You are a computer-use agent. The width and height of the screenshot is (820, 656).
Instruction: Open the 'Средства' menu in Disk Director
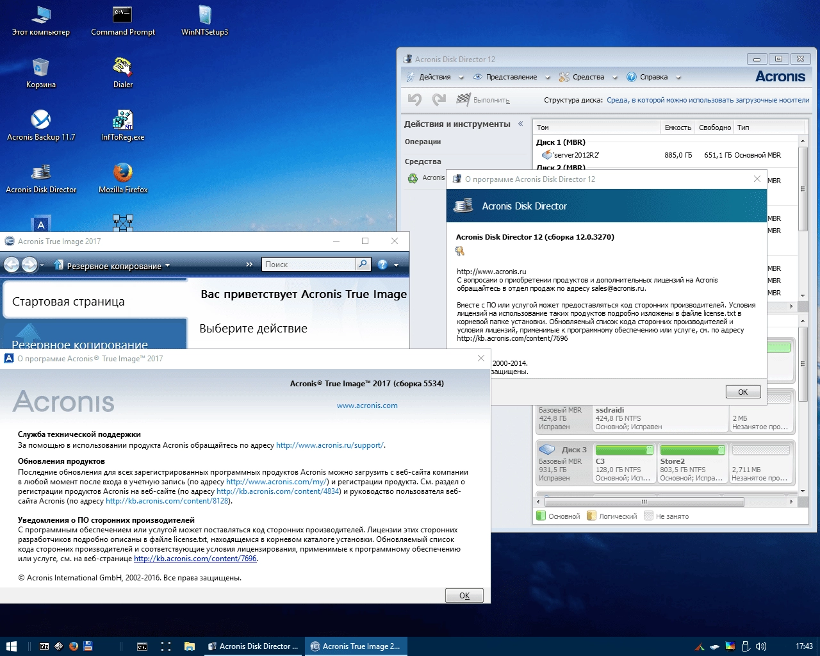tap(588, 77)
